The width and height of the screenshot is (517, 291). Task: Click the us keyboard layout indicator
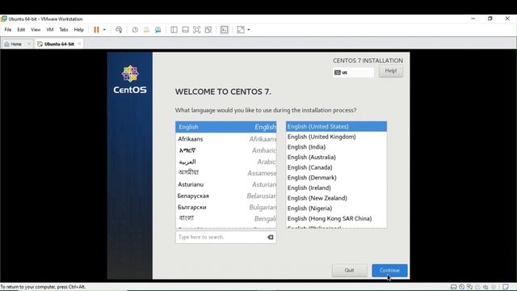pyautogui.click(x=353, y=72)
